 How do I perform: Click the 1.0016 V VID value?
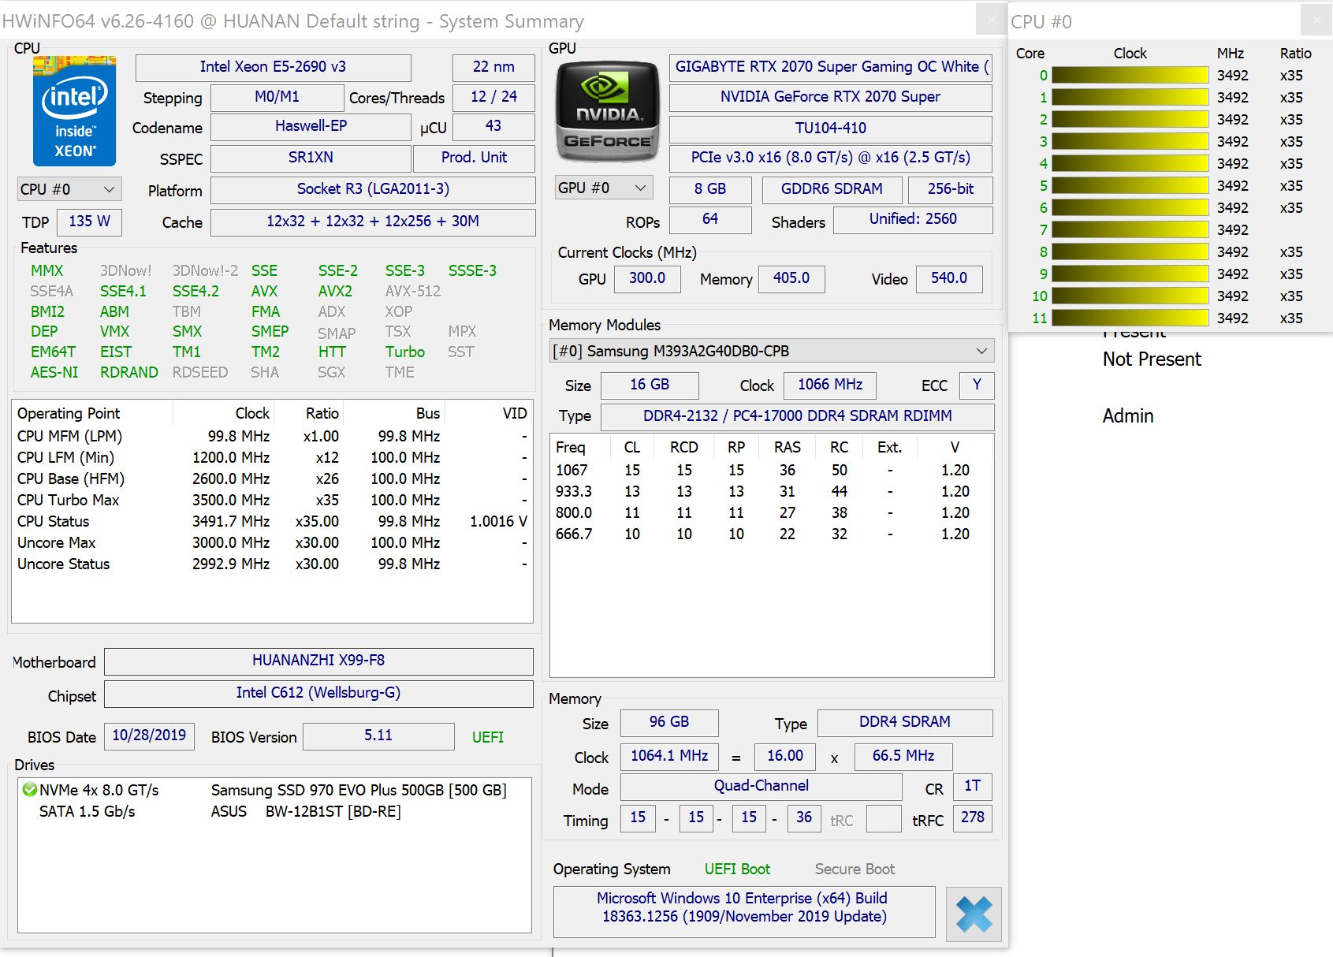coord(498,521)
